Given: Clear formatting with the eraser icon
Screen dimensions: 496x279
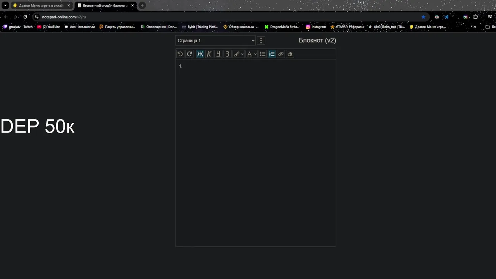Looking at the screenshot, I should 290,54.
